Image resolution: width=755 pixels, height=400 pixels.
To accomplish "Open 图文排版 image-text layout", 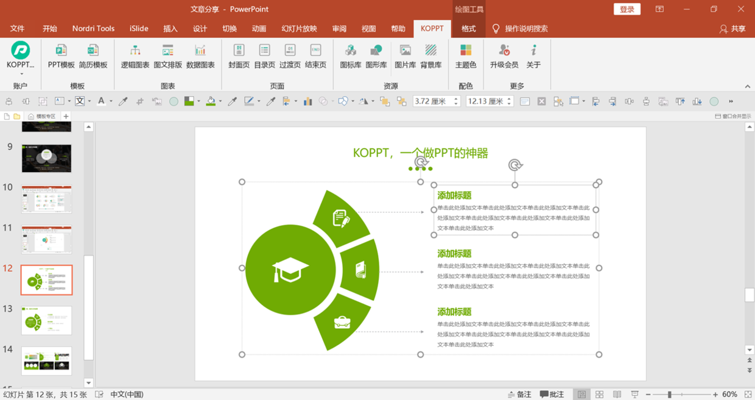I will click(168, 57).
